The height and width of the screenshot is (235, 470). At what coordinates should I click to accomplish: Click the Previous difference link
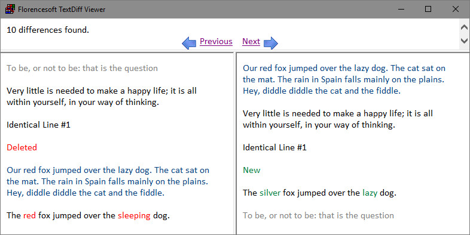pyautogui.click(x=216, y=41)
